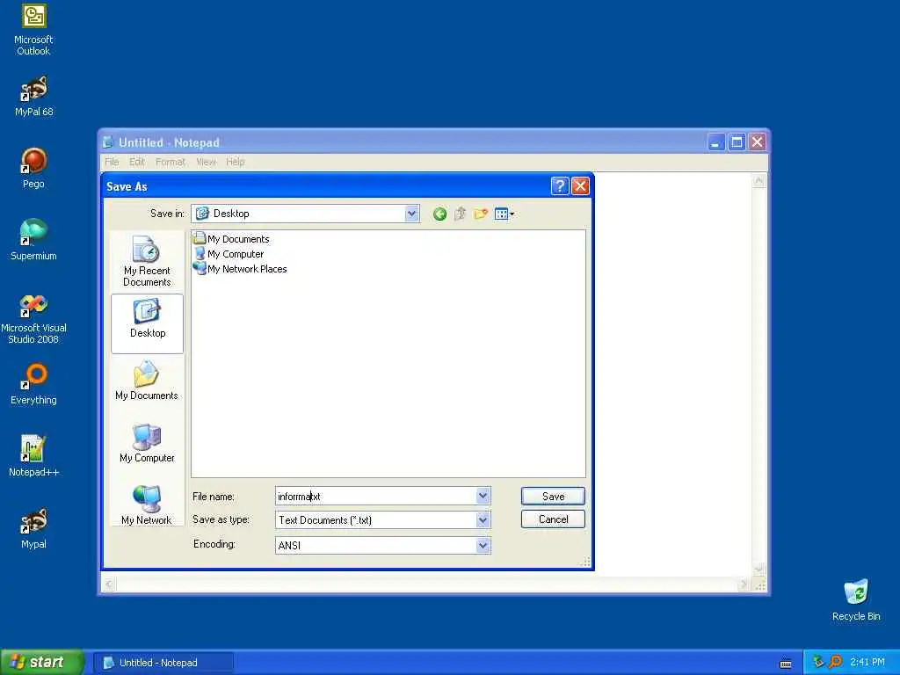Select the Recycle Bin icon
The width and height of the screenshot is (900, 675).
(x=856, y=600)
